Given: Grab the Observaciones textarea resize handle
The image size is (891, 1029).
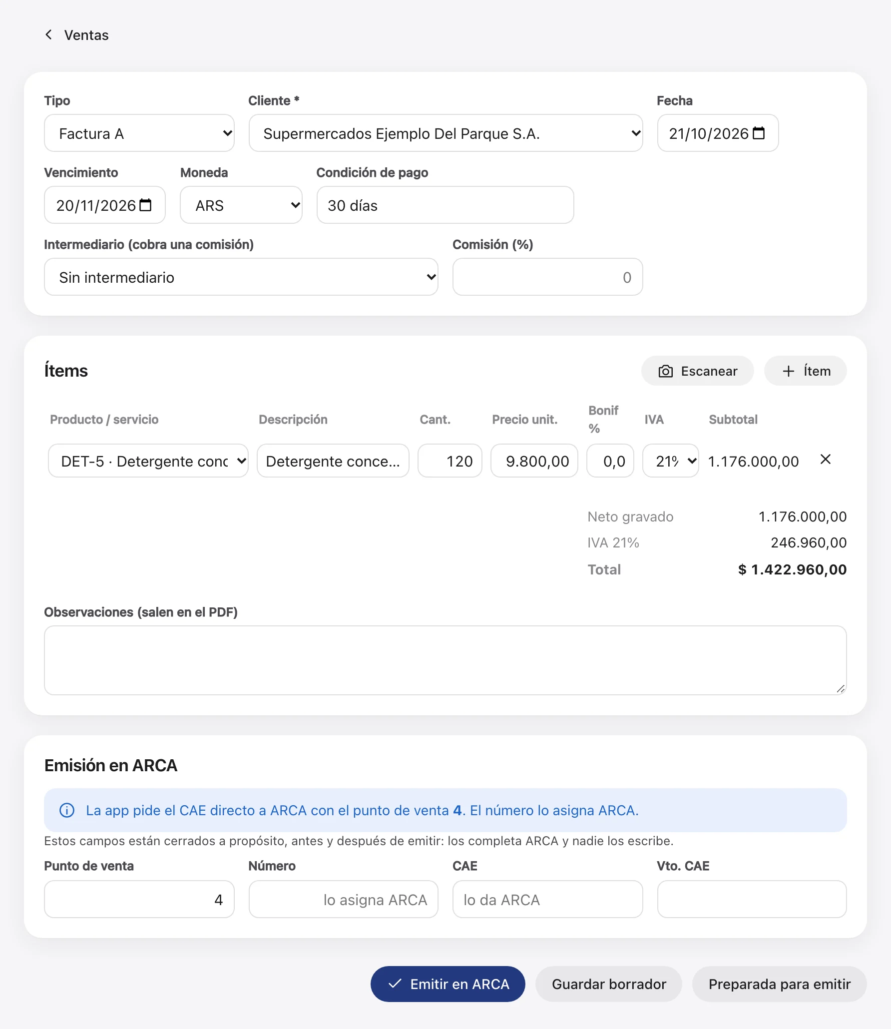Looking at the screenshot, I should point(841,689).
